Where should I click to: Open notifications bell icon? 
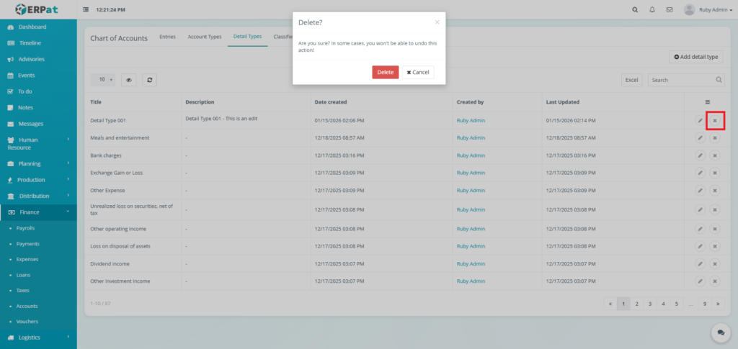pos(652,10)
